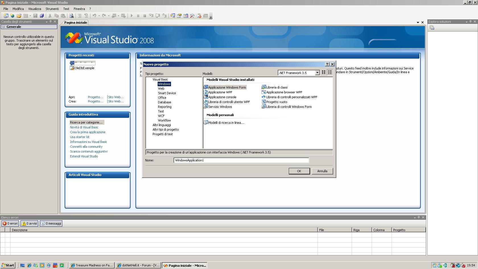Open Error List from toolbar icon
This screenshot has width=478, height=269.
click(199, 16)
